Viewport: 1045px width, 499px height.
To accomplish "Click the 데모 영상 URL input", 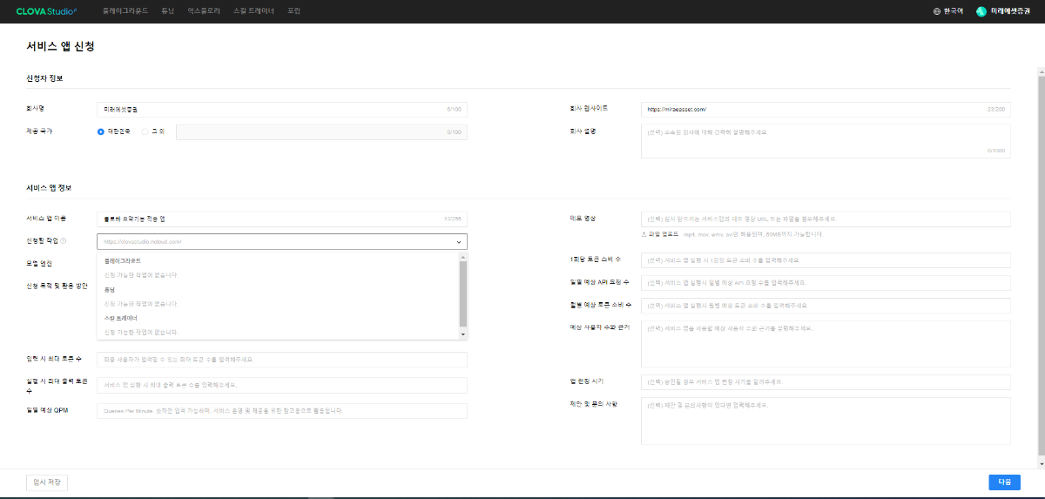I will (826, 219).
